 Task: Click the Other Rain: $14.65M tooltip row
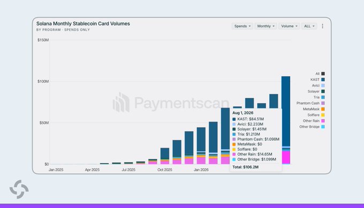click(x=252, y=154)
